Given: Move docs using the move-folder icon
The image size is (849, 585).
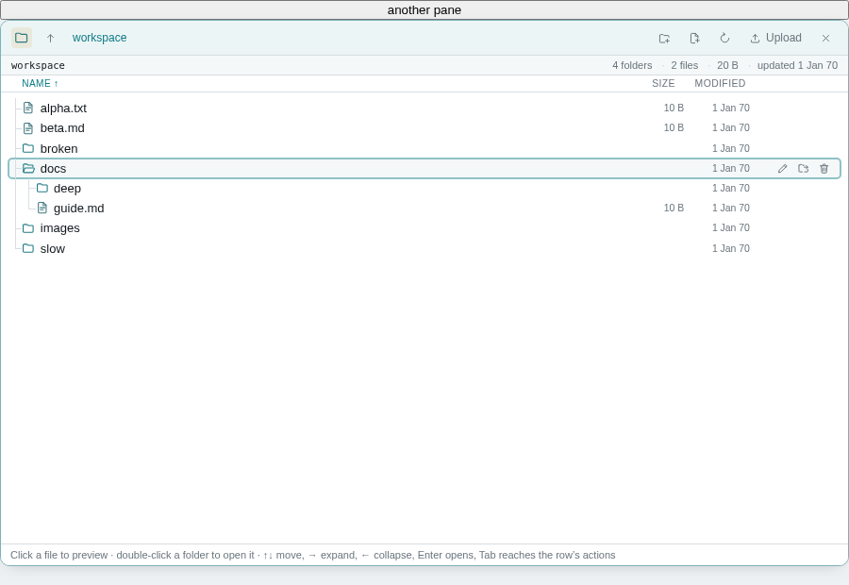Looking at the screenshot, I should pos(804,169).
